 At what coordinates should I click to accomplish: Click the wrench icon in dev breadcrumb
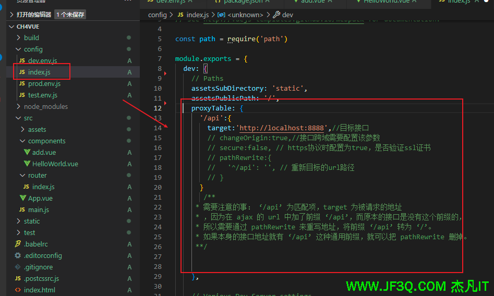(x=276, y=15)
